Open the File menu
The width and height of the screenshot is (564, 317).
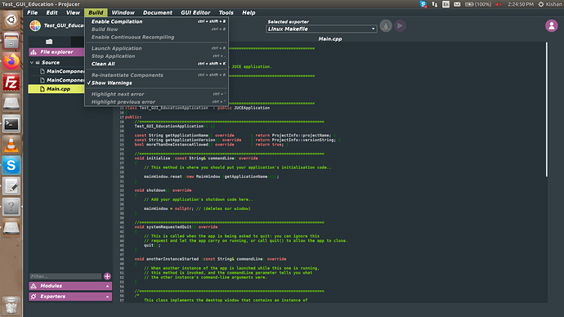pos(33,12)
